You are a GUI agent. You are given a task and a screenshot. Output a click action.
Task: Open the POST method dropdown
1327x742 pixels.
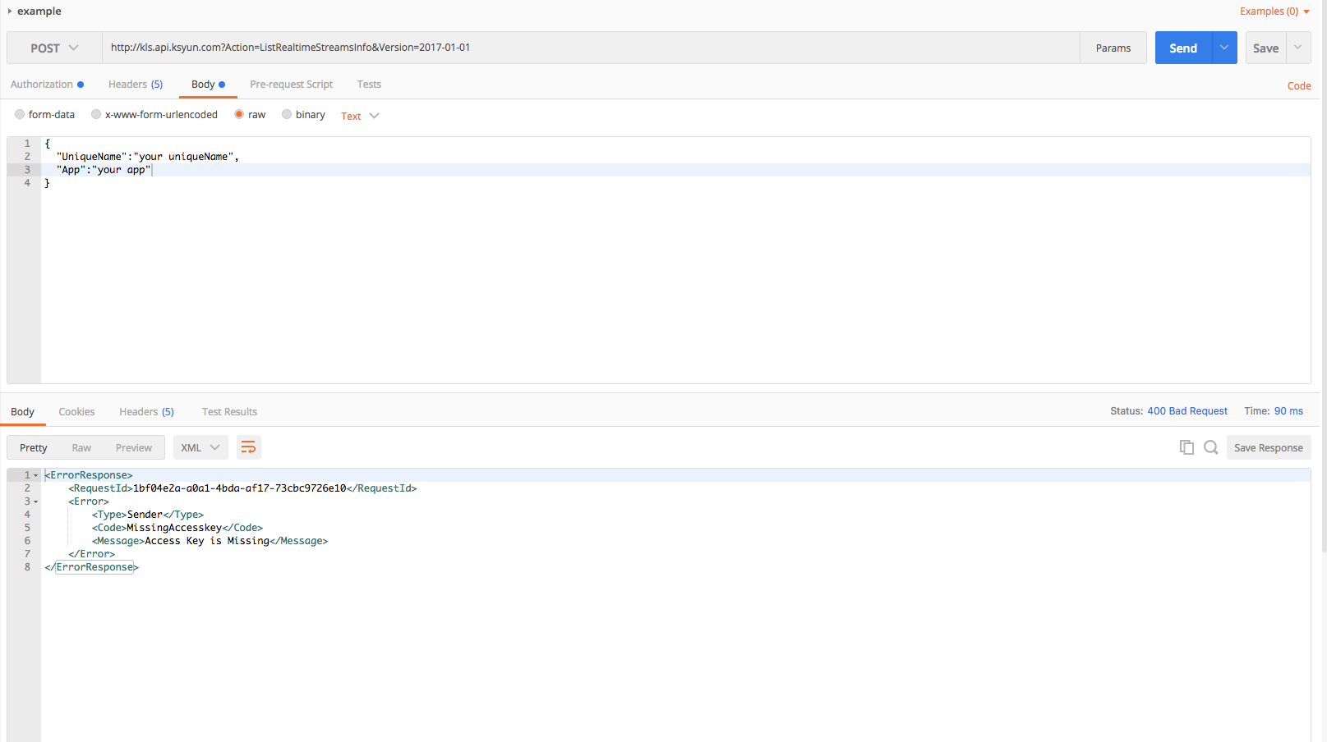54,48
